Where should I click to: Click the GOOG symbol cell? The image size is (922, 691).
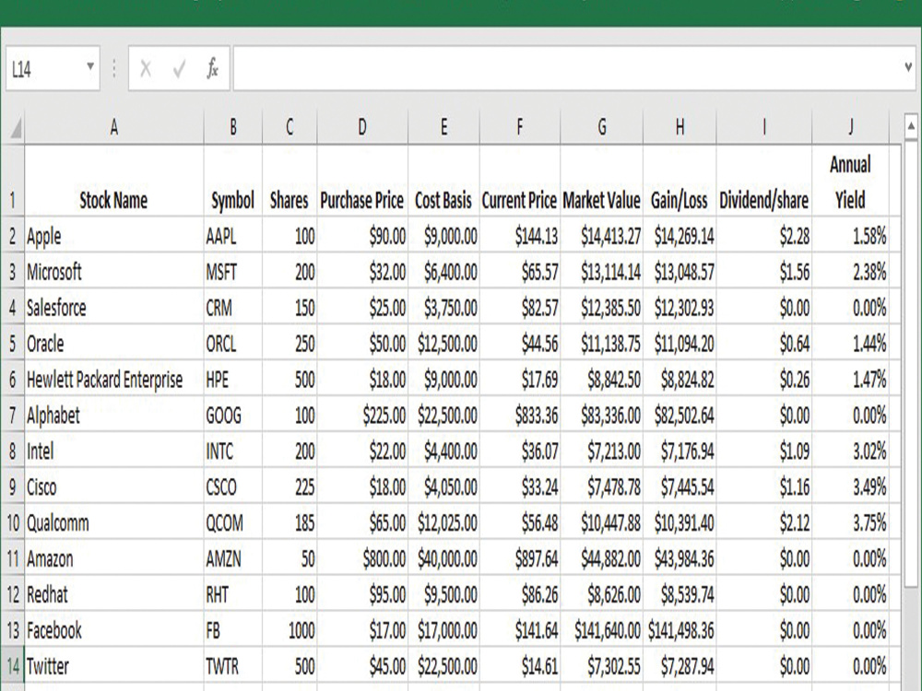[233, 416]
